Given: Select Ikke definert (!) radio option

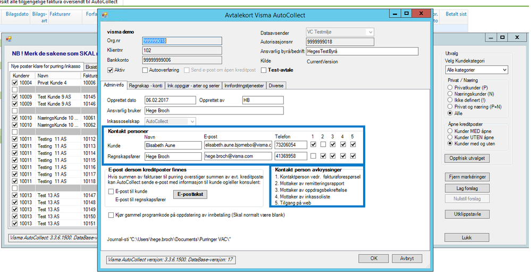Looking at the screenshot, I should tap(450, 100).
